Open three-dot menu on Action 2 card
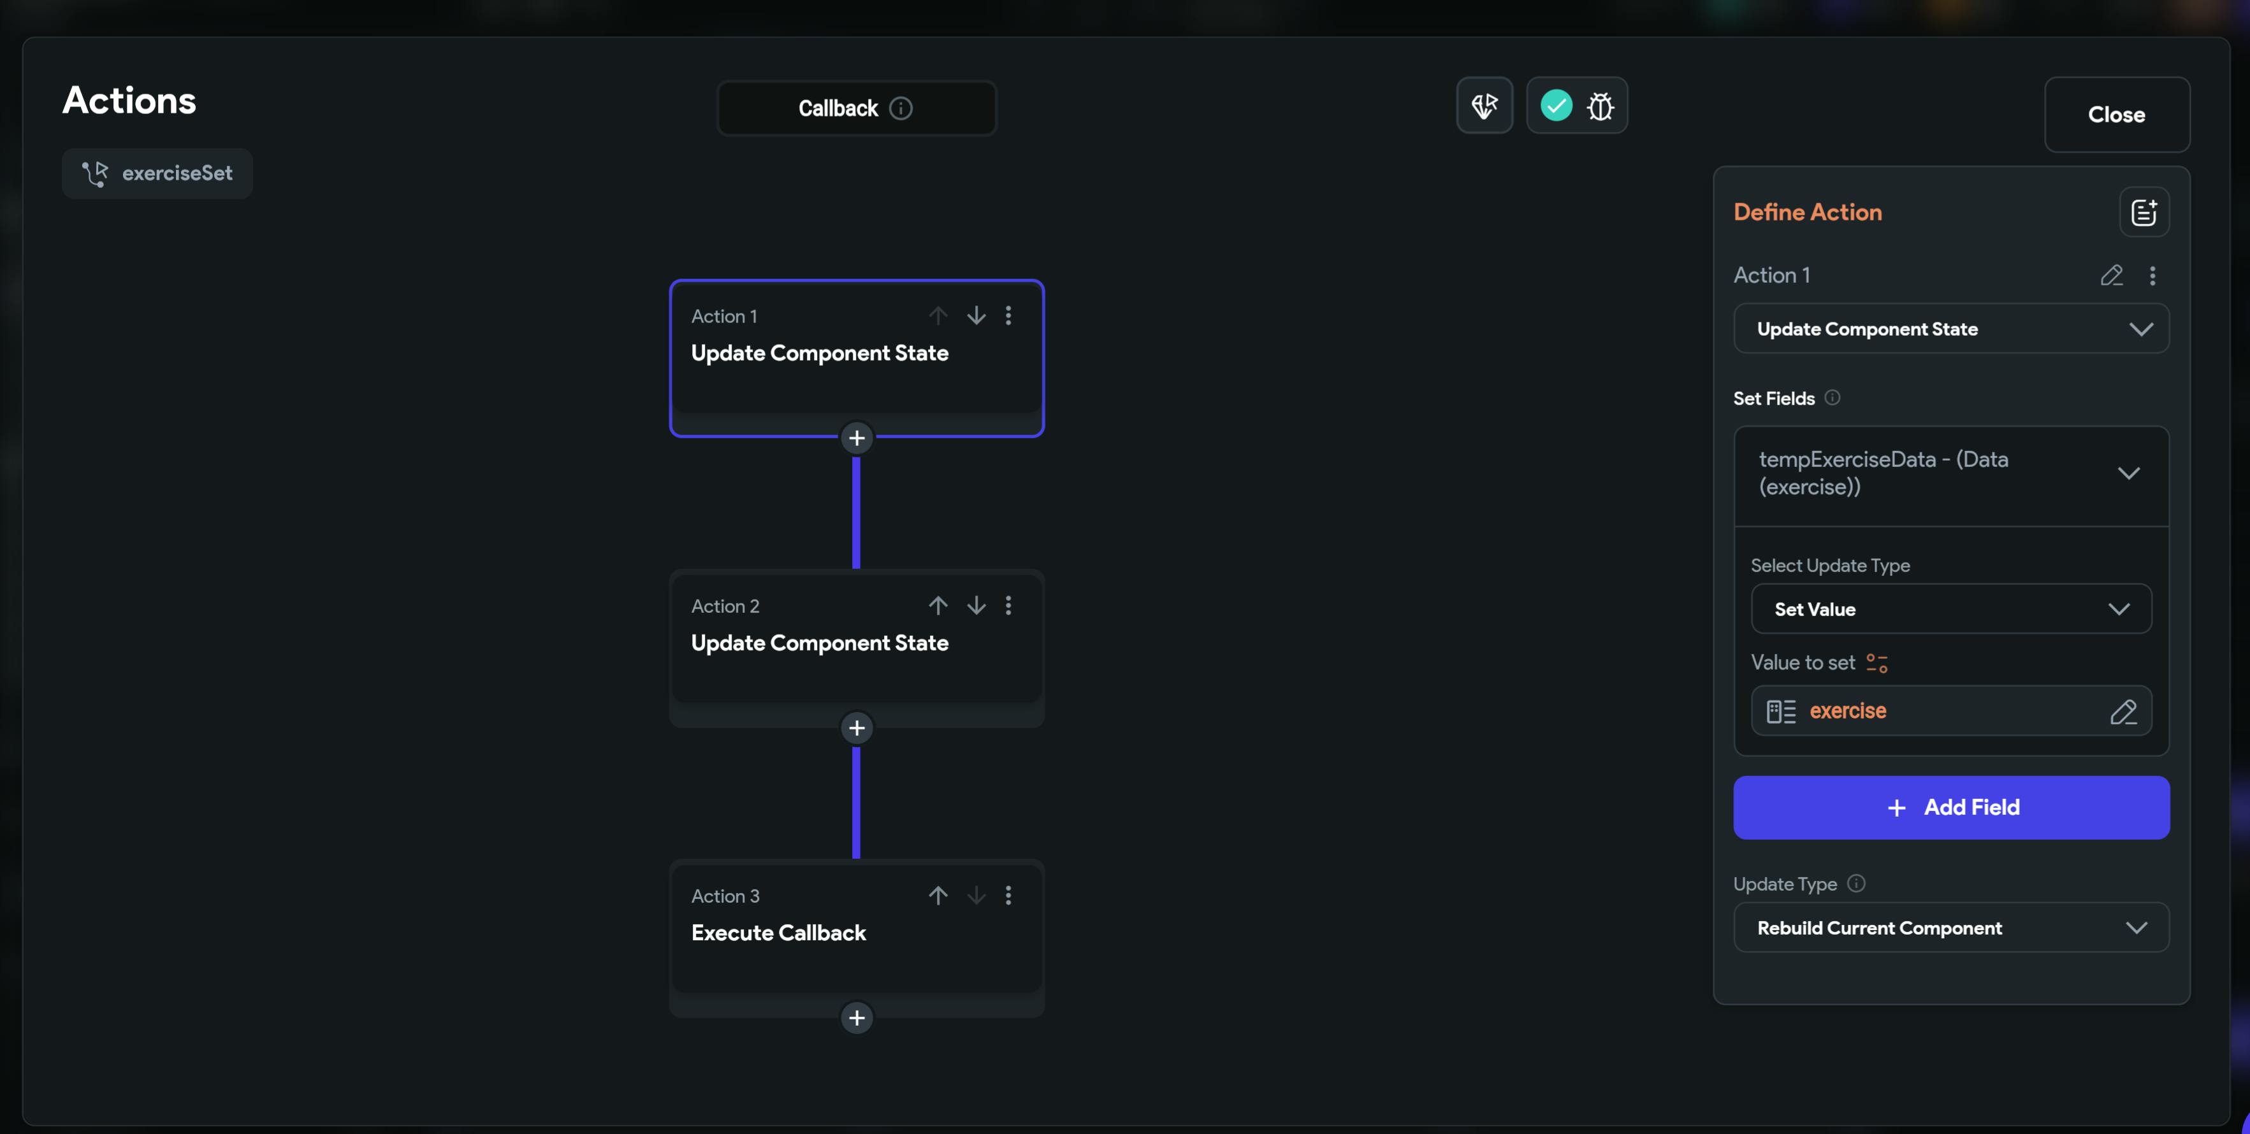 click(1008, 605)
